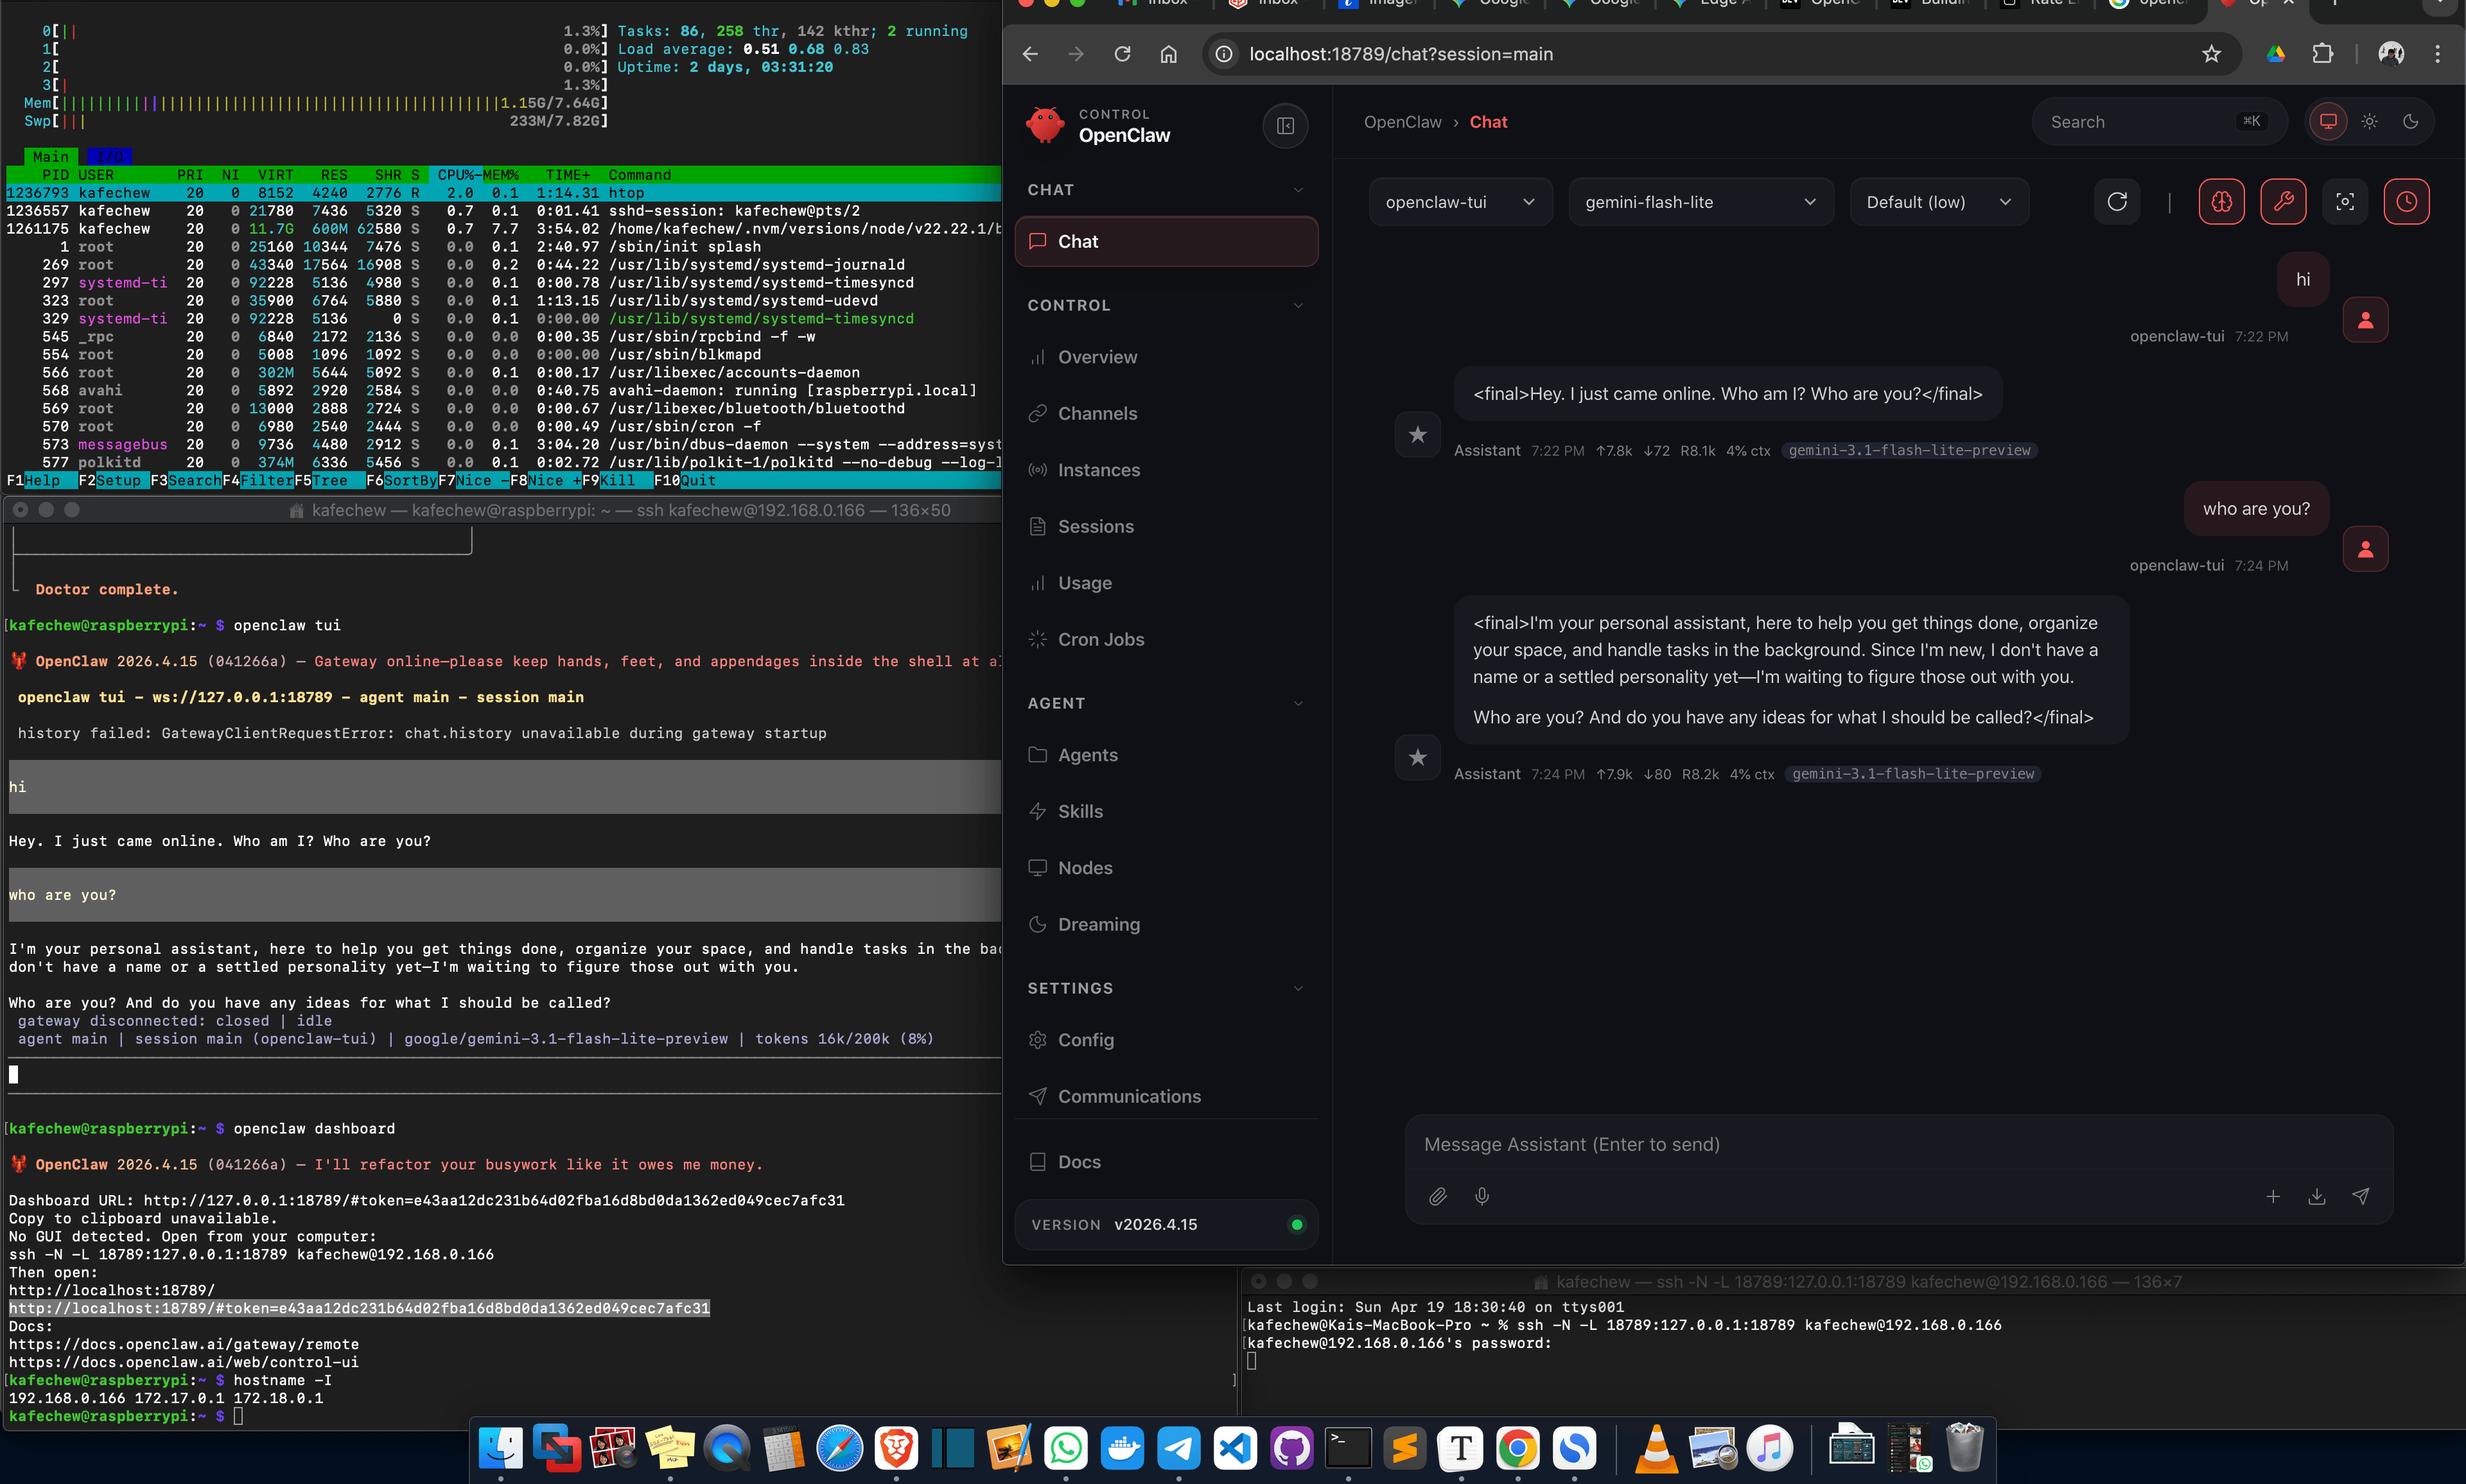The width and height of the screenshot is (2466, 1484).
Task: Go back using Chrome's back arrow
Action: click(x=1031, y=54)
